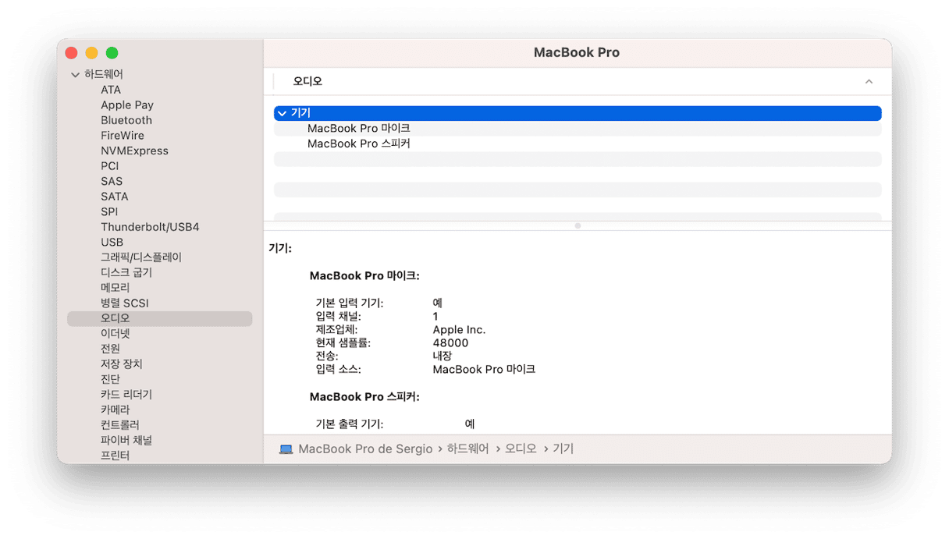Select Apple Pay in hardware list
Viewport: 949px width, 539px height.
tap(127, 105)
